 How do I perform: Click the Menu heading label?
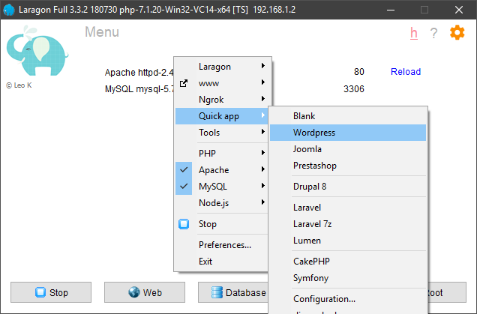pos(102,32)
